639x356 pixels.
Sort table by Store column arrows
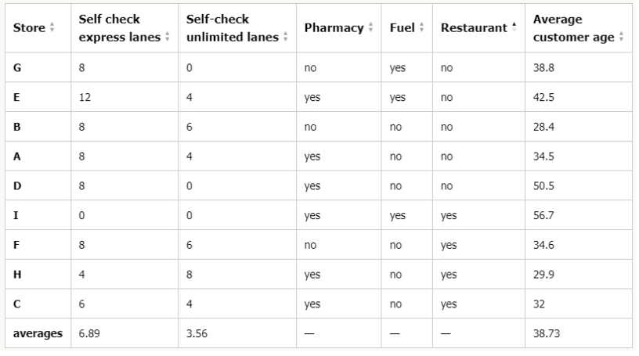(52, 27)
